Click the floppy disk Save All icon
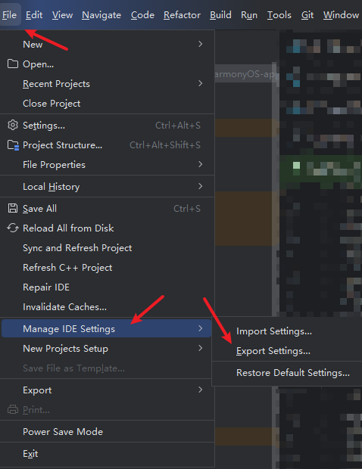The height and width of the screenshot is (469, 362). [13, 208]
